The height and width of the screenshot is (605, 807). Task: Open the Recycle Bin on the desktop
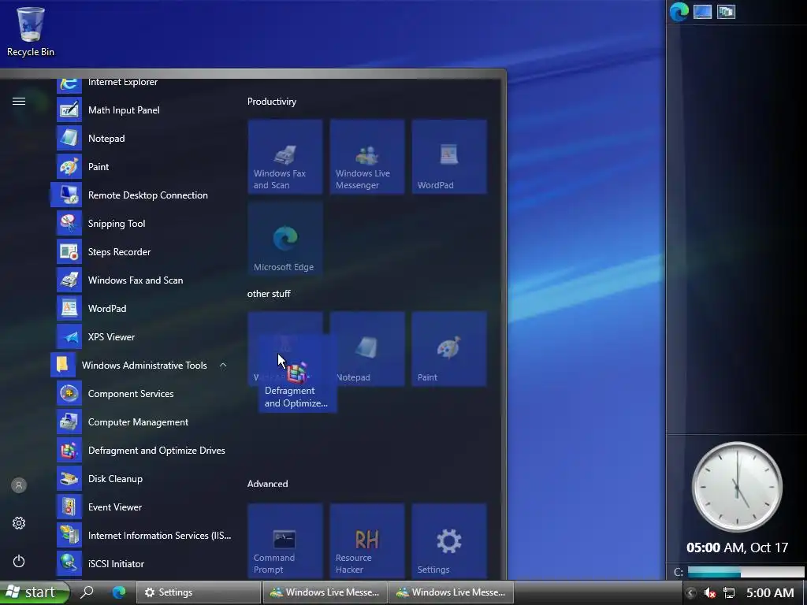pyautogui.click(x=31, y=32)
